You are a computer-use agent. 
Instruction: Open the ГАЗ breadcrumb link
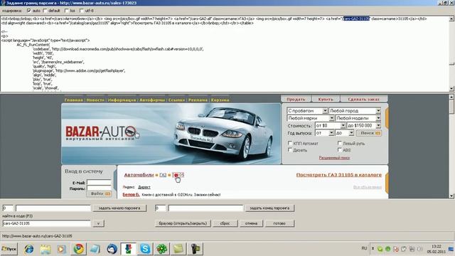163,175
